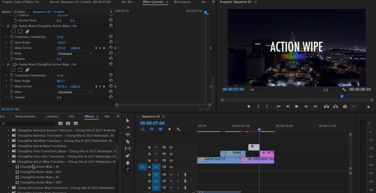Select the Pen tool in the timeline toolbar
The width and height of the screenshot is (376, 193).
127,156
